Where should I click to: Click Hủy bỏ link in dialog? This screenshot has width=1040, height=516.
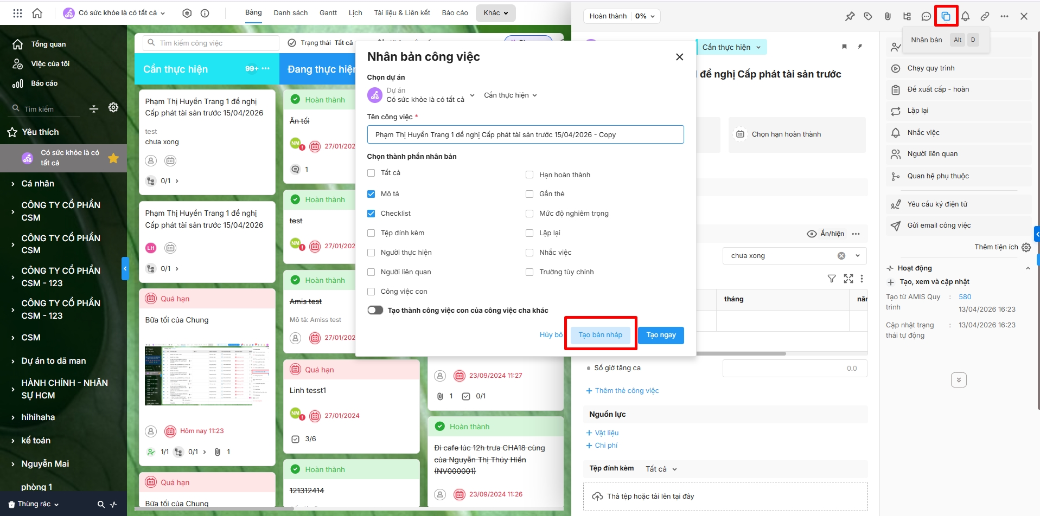(x=551, y=335)
